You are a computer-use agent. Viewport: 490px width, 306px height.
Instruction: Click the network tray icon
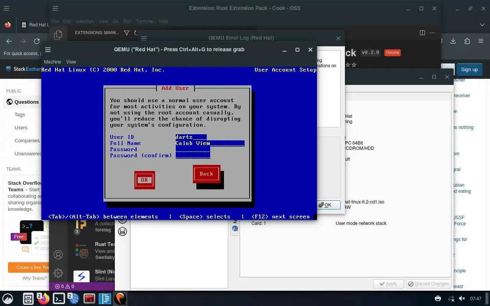coord(451,299)
